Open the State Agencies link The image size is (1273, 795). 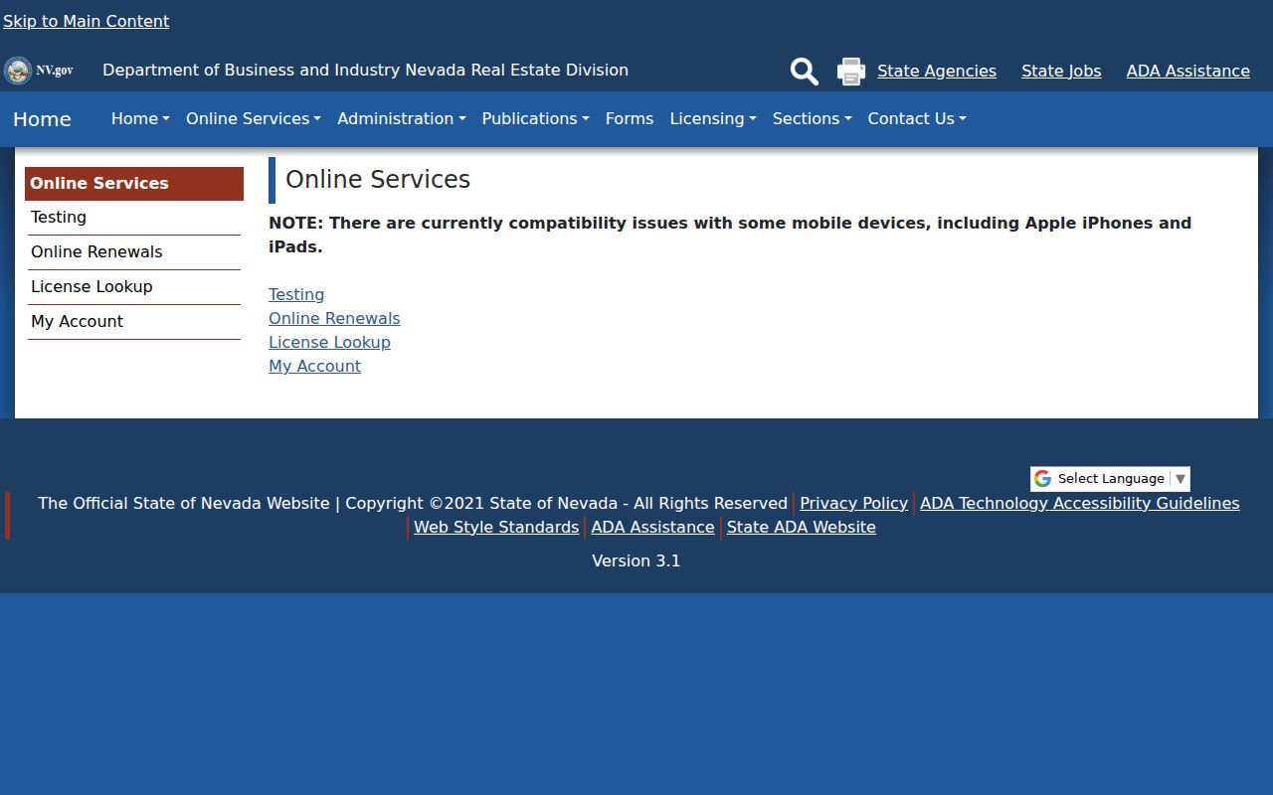937,71
